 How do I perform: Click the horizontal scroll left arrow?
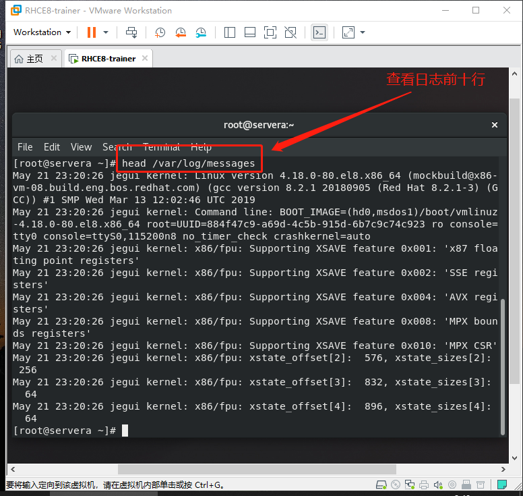click(13, 469)
